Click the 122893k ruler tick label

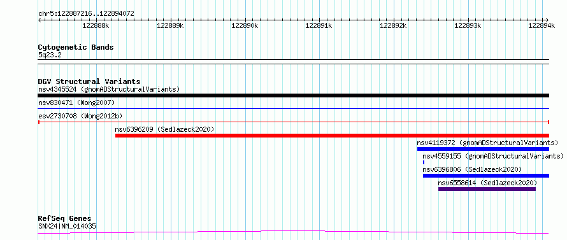click(467, 25)
